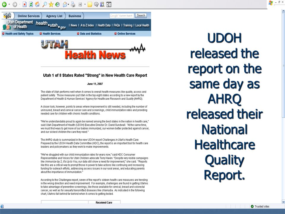Click the status bar page icon
This screenshot has width=285, height=214.
(x=2, y=206)
